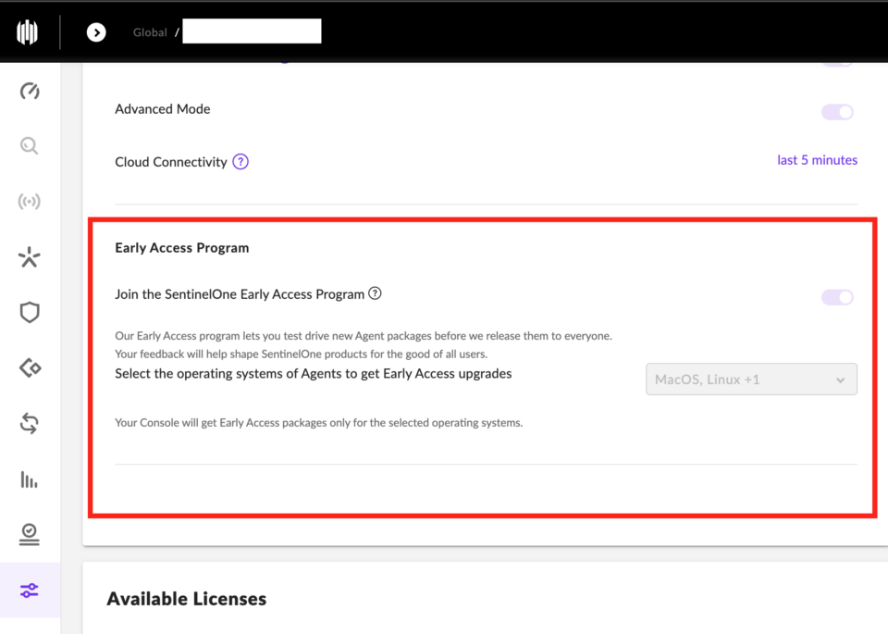Click the SentinelOne logo top left
This screenshot has width=888, height=634.
point(28,31)
